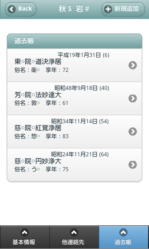149x249 pixels.
Task: Open the chevron for 芳○院○法妙達大 entry
Action: (133, 98)
